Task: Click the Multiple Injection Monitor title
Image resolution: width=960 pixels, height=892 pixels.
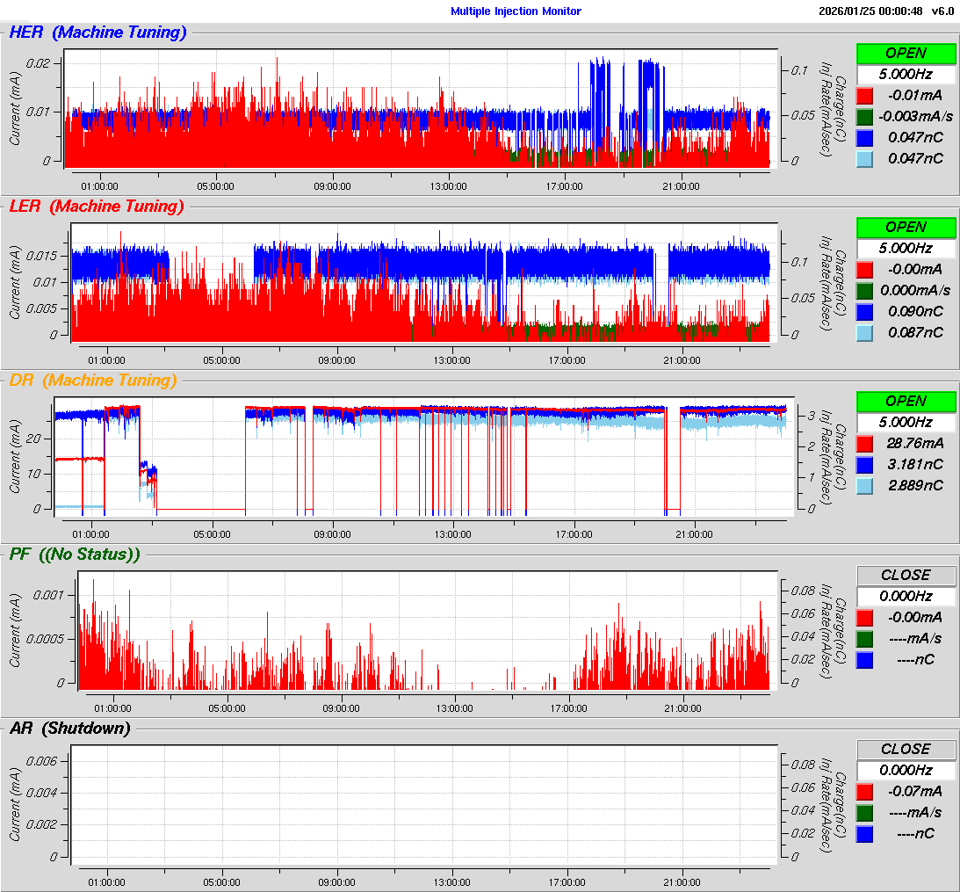Action: (516, 11)
